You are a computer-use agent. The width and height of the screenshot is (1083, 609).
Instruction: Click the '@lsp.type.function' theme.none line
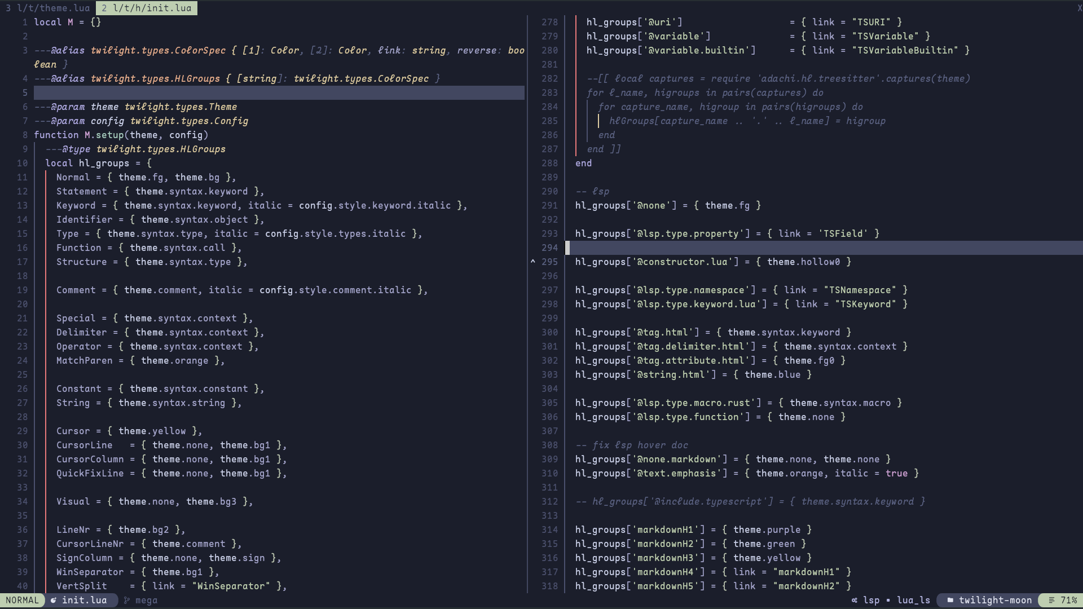[x=711, y=417]
